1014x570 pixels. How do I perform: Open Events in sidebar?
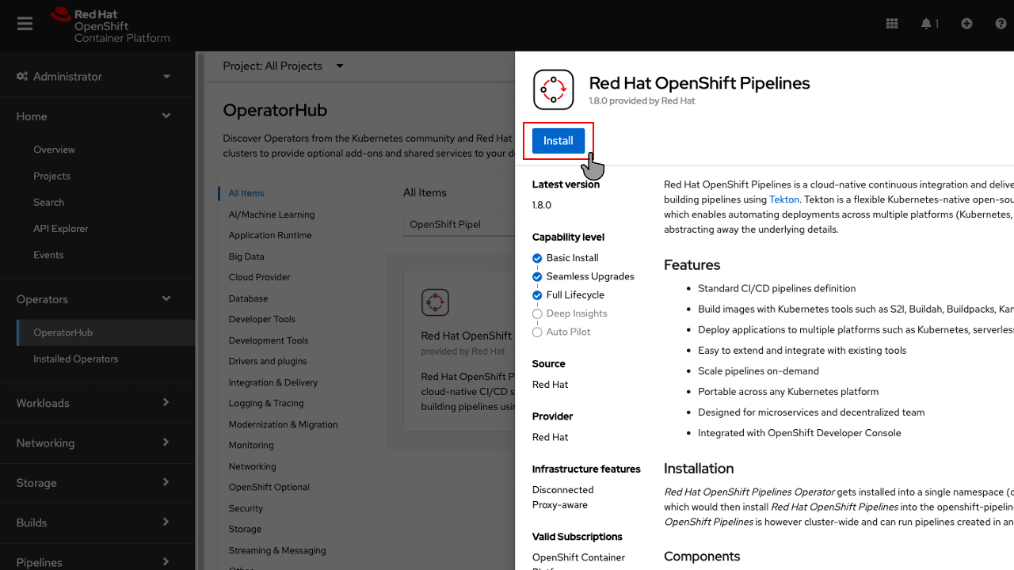coord(48,255)
